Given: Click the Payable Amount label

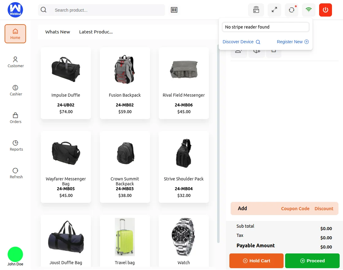Looking at the screenshot, I should tap(255, 246).
